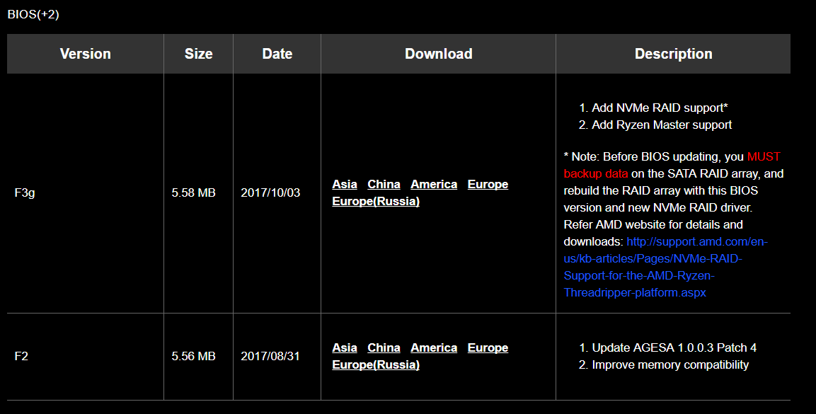Click the BIOS(+2) section heading
Viewport: 816px width, 414px height.
[33, 14]
